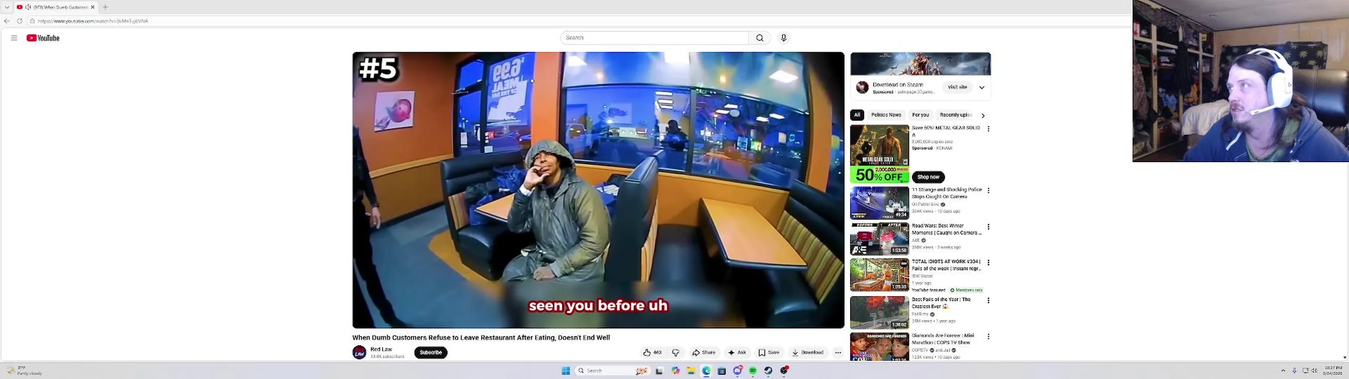Open options for Diamonds Are Forever video
The image size is (1349, 379).
tap(988, 336)
